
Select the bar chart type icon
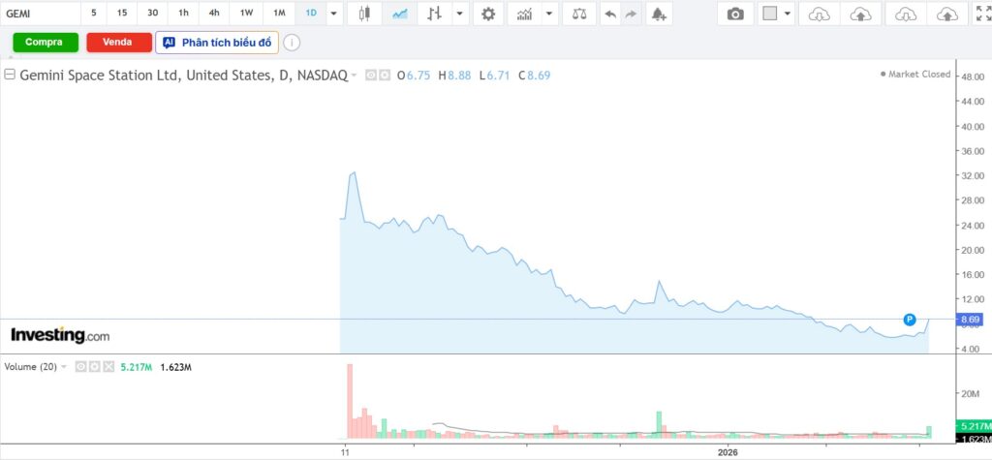[434, 14]
